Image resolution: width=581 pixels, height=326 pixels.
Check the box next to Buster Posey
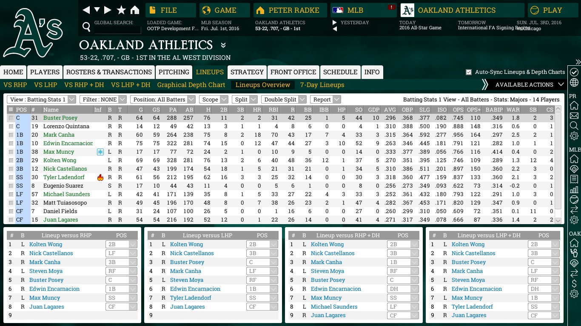coord(11,118)
